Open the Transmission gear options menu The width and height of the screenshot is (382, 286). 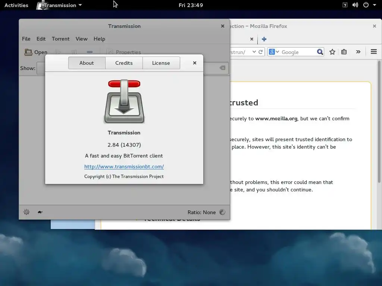click(26, 212)
